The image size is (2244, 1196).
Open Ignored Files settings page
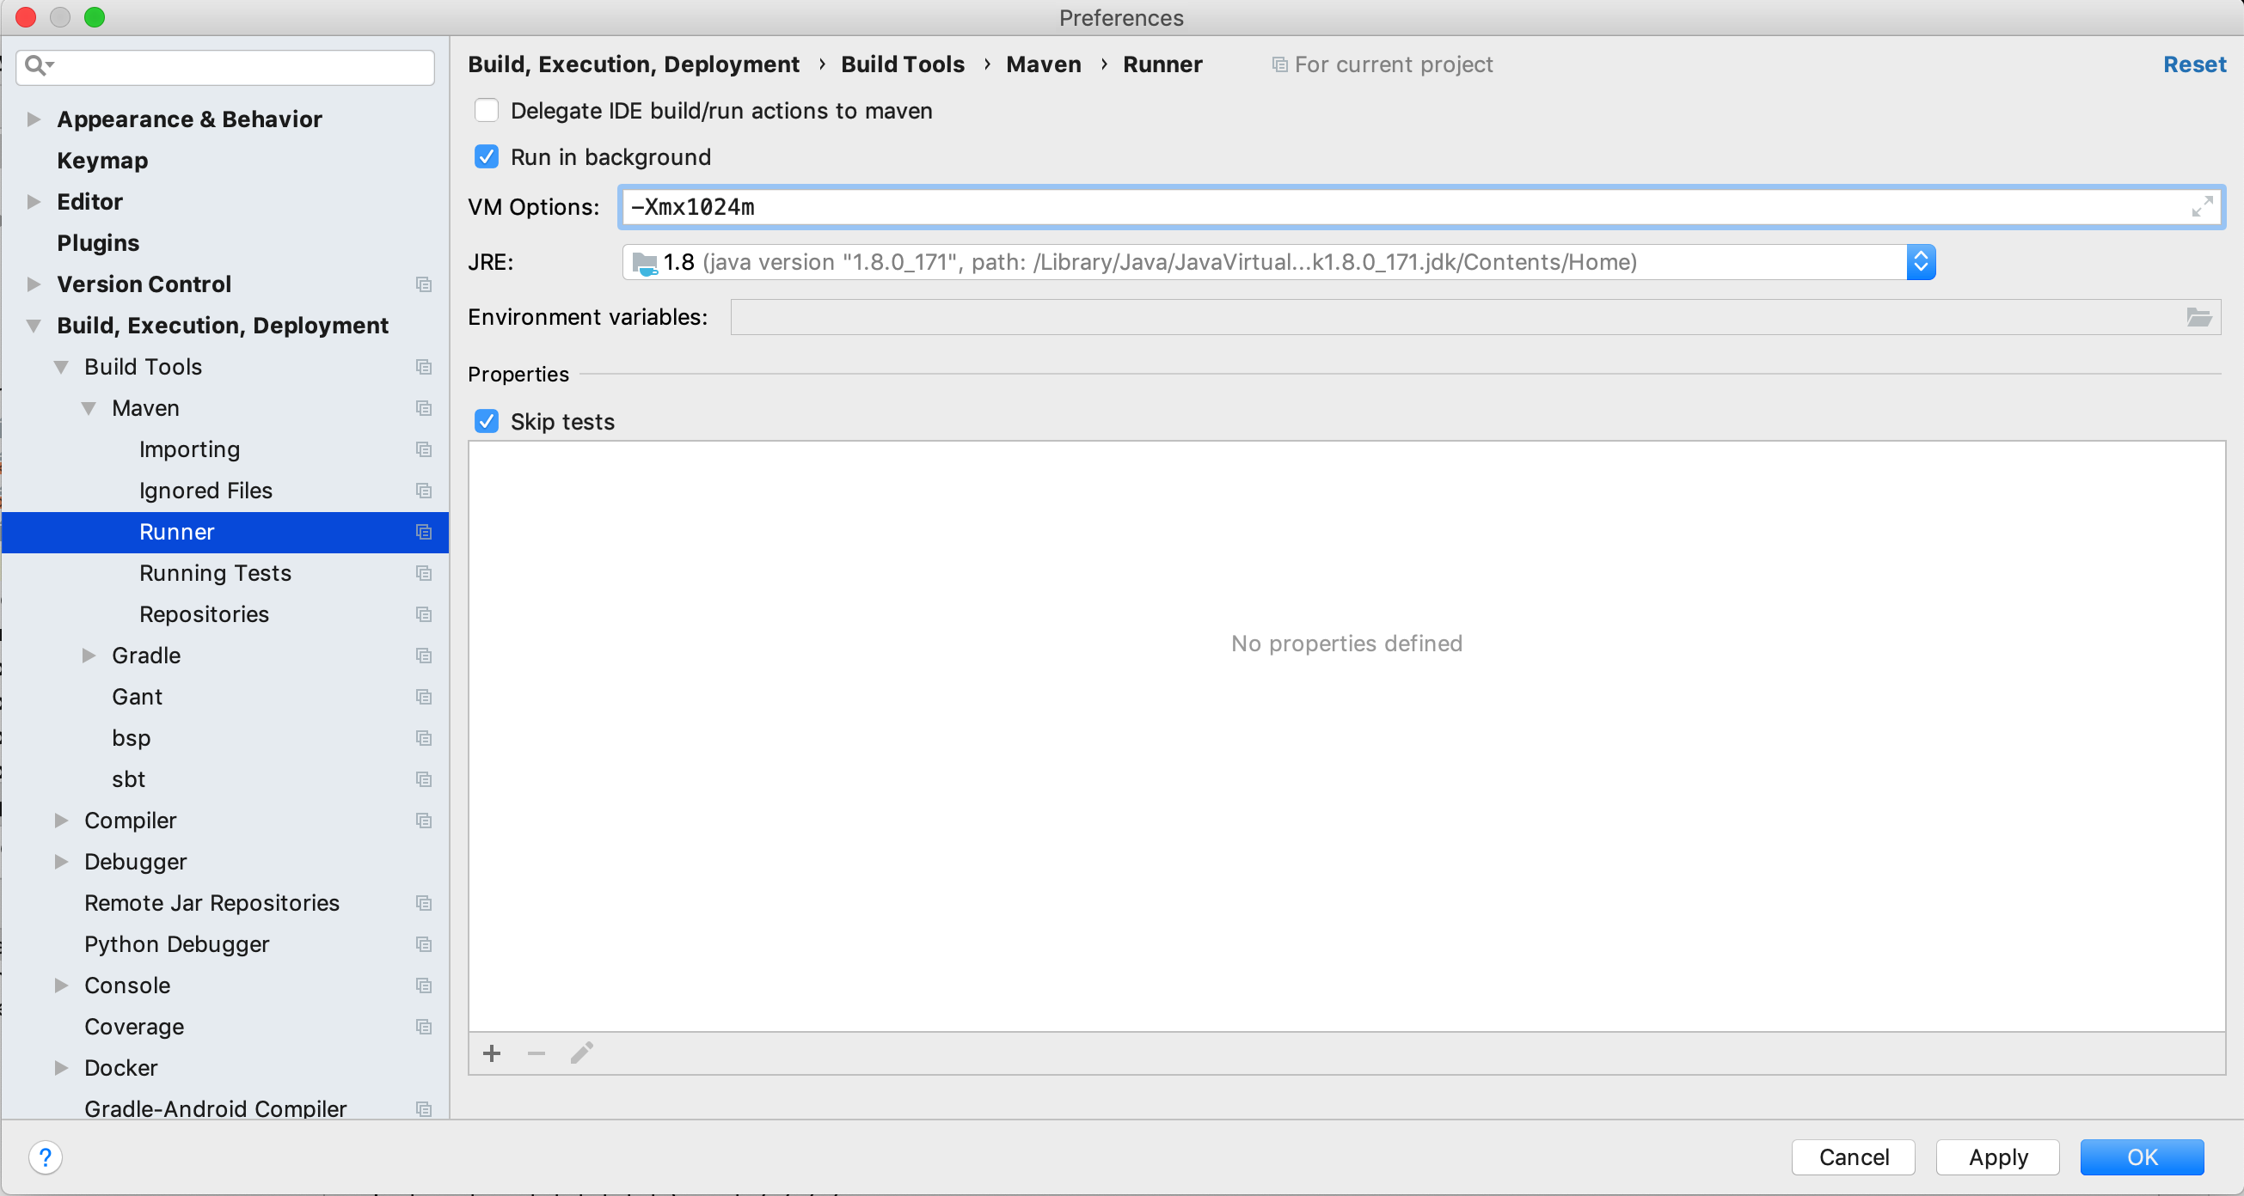[205, 491]
